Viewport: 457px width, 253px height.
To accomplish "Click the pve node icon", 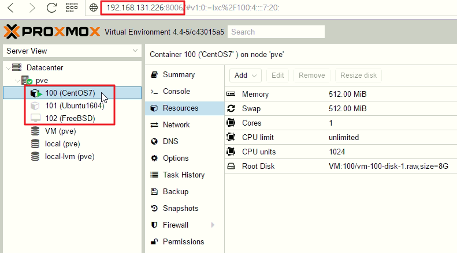I will [x=27, y=80].
